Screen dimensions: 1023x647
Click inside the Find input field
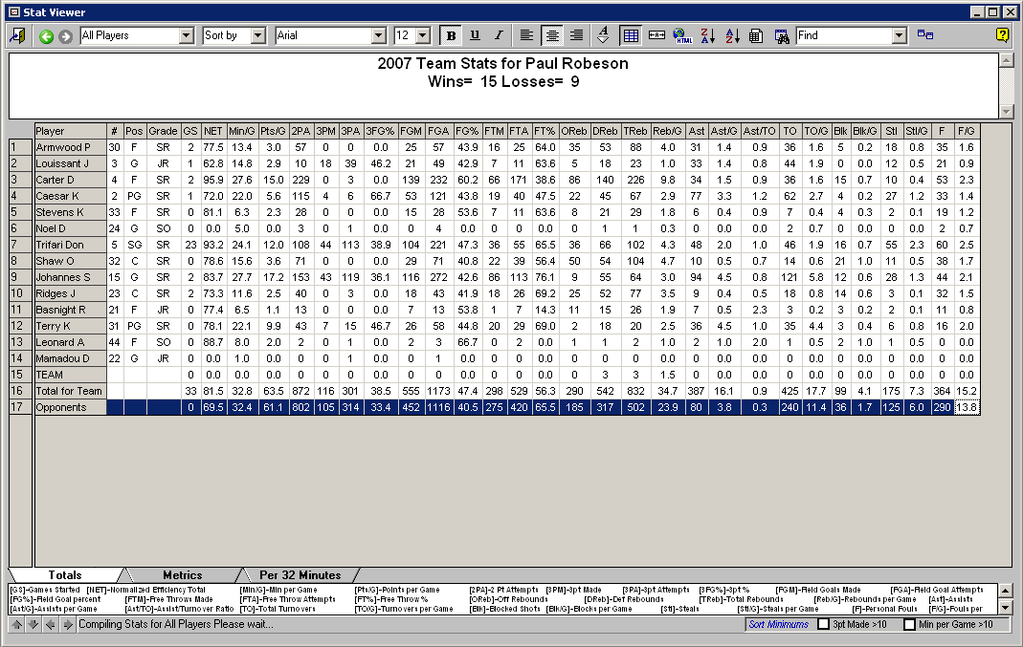click(844, 35)
